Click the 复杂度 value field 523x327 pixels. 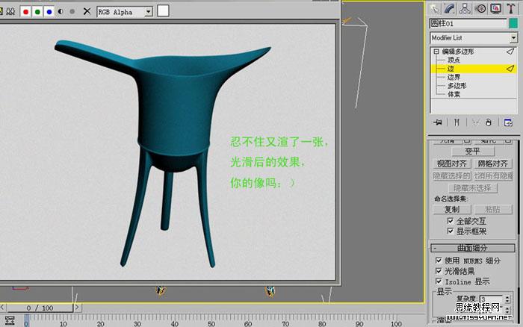(492, 299)
